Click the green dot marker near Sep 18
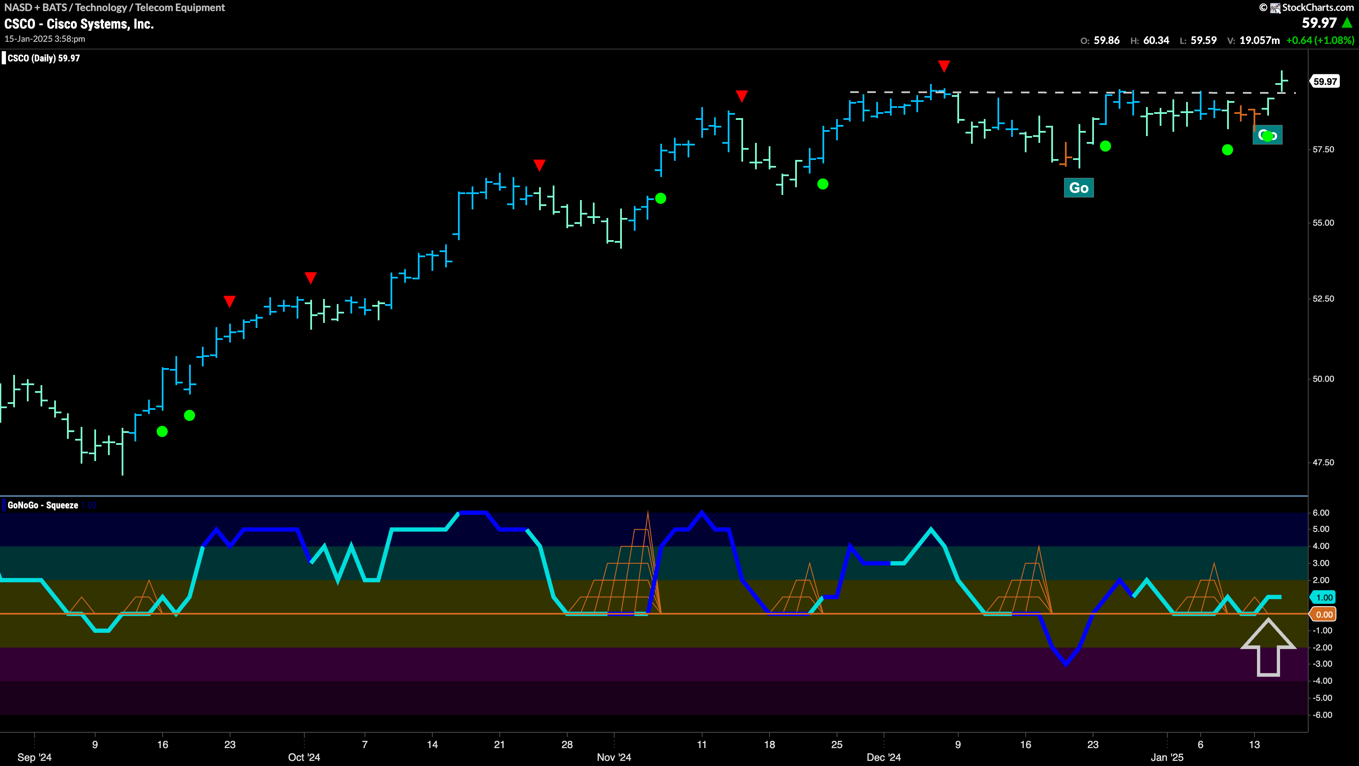The height and width of the screenshot is (766, 1359). pos(190,415)
